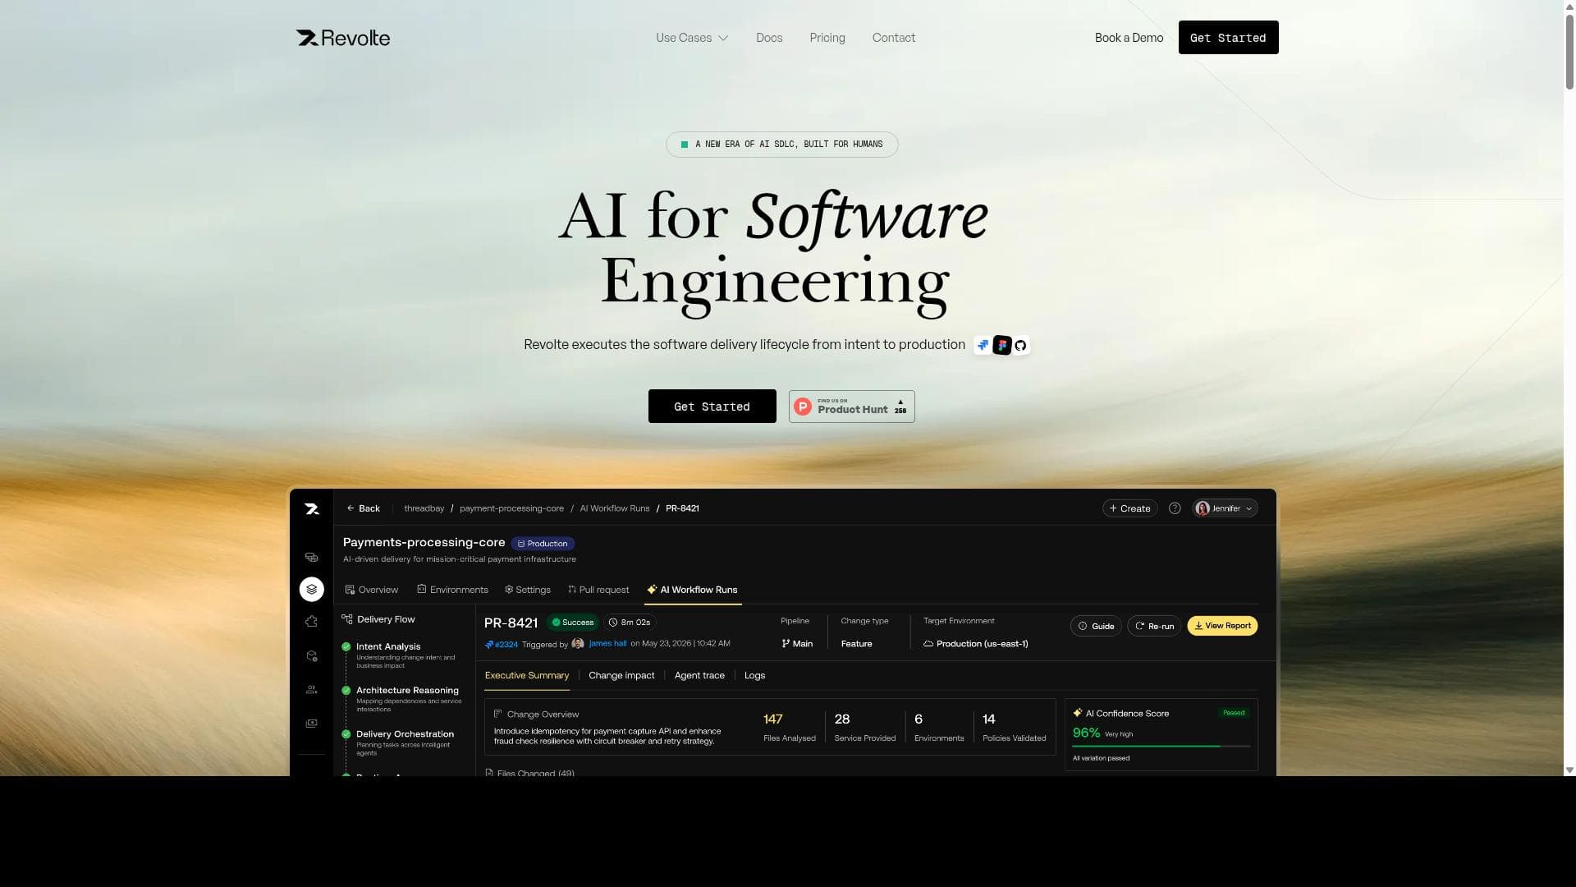The width and height of the screenshot is (1576, 887).
Task: Open the Contact page
Action: 894,38
